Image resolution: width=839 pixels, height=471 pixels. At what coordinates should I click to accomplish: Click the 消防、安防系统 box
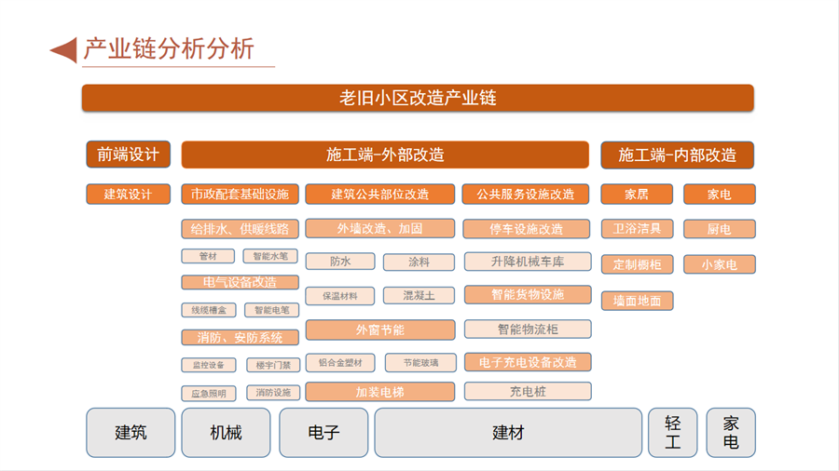[x=241, y=338]
